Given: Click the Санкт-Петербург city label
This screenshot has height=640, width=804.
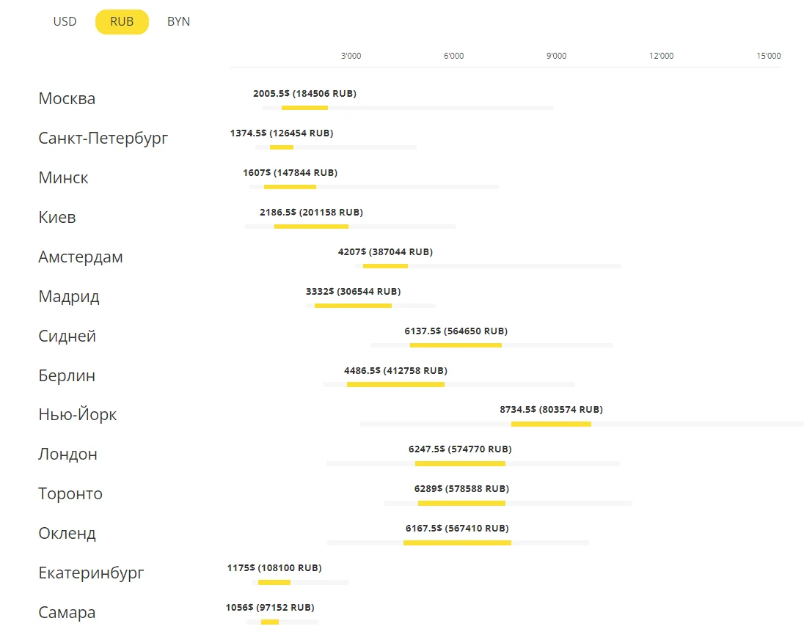Looking at the screenshot, I should coord(103,139).
